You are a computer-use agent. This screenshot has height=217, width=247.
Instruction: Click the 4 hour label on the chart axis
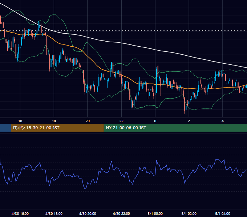pyautogui.click(x=223, y=121)
